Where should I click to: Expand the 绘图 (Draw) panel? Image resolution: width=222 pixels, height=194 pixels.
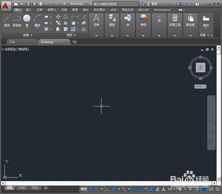pyautogui.click(x=28, y=35)
